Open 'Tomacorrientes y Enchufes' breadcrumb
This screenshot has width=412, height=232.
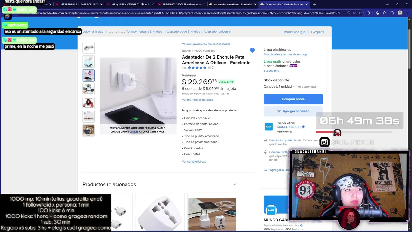pyautogui.click(x=144, y=32)
